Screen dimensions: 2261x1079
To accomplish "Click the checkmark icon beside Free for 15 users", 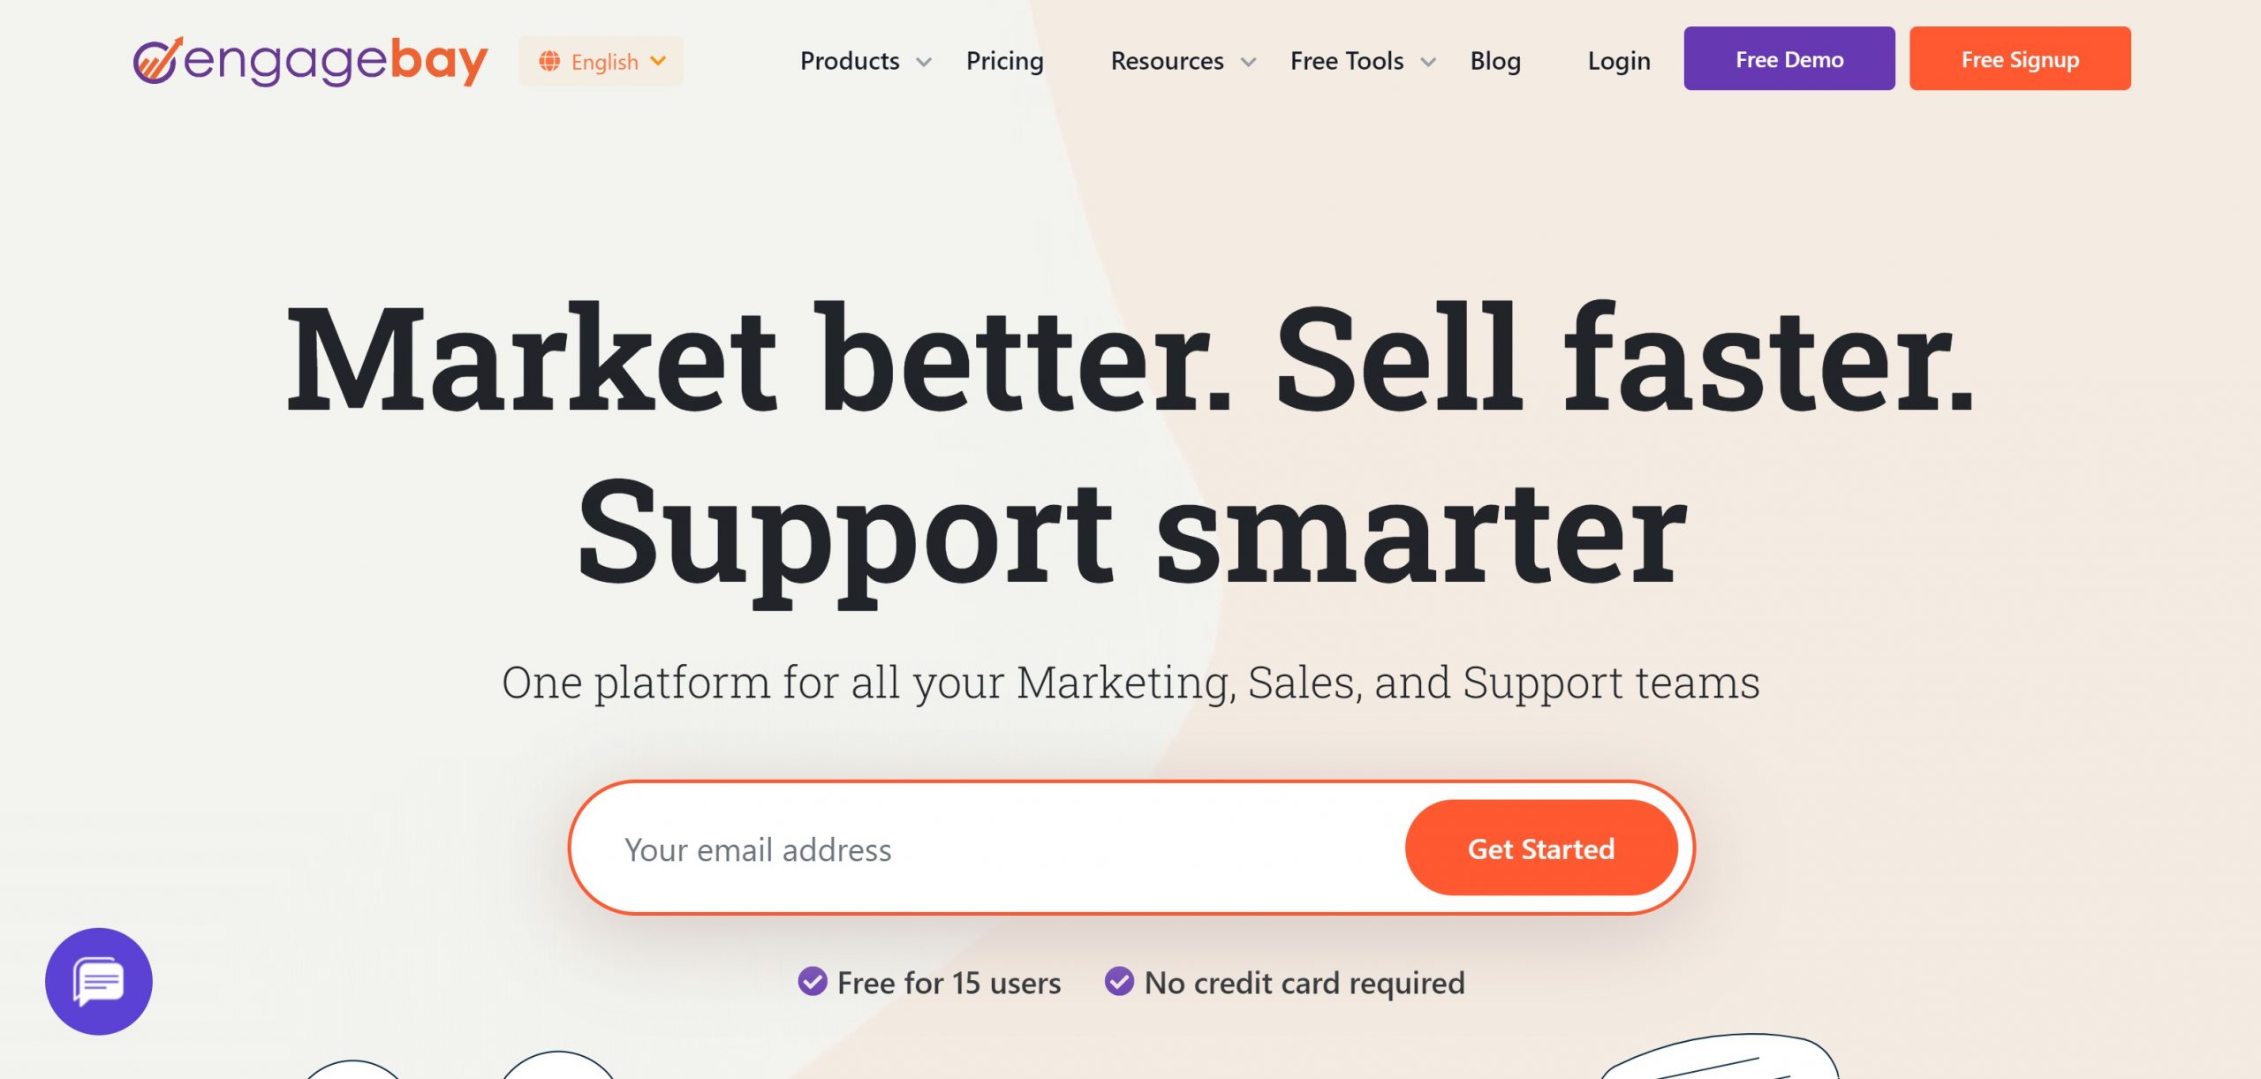I will (x=812, y=981).
